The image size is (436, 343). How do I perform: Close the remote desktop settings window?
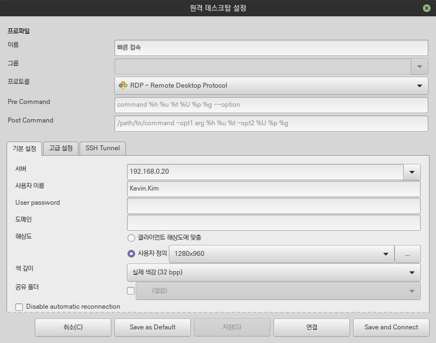point(426,8)
